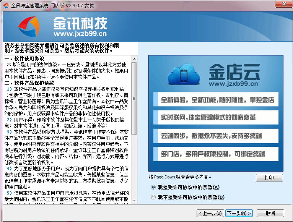Click the 云端同步,数据永不丢失 banner line
This screenshot has height=222, width=293.
216,136
